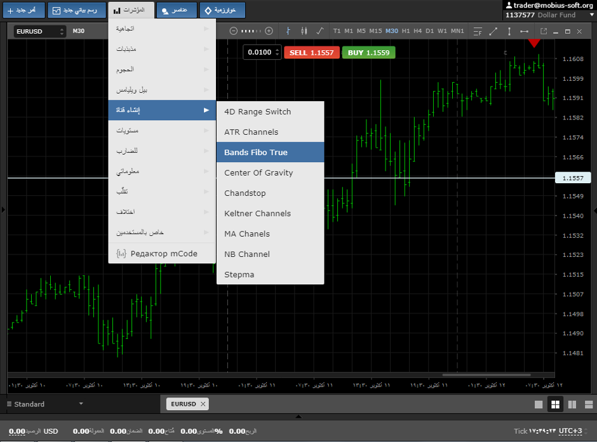The image size is (597, 442).
Task: Select the diagonal trend line drawing tool
Action: pos(493,31)
